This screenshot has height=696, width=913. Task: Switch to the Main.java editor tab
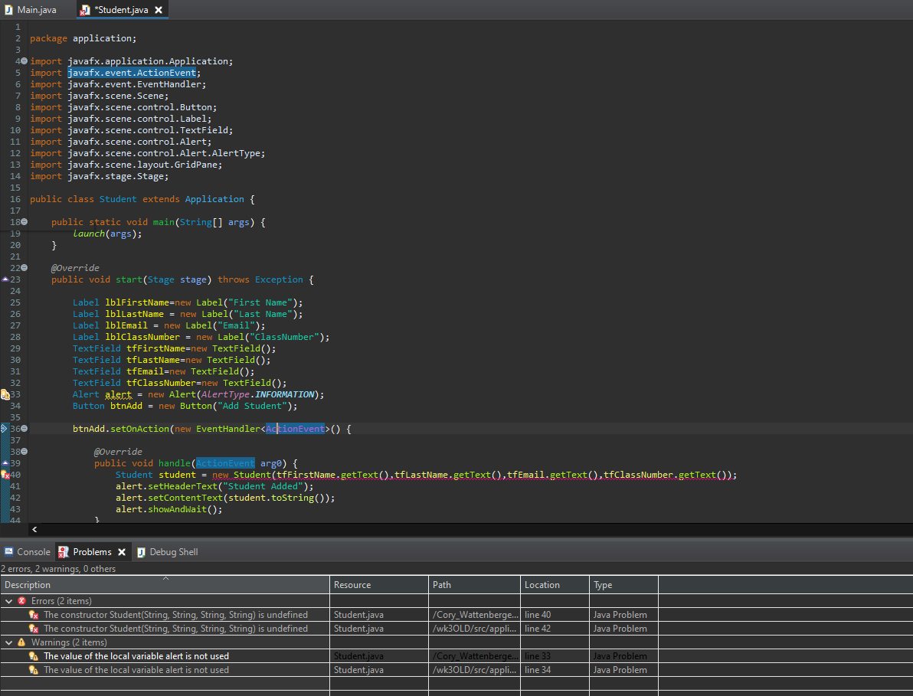35,10
